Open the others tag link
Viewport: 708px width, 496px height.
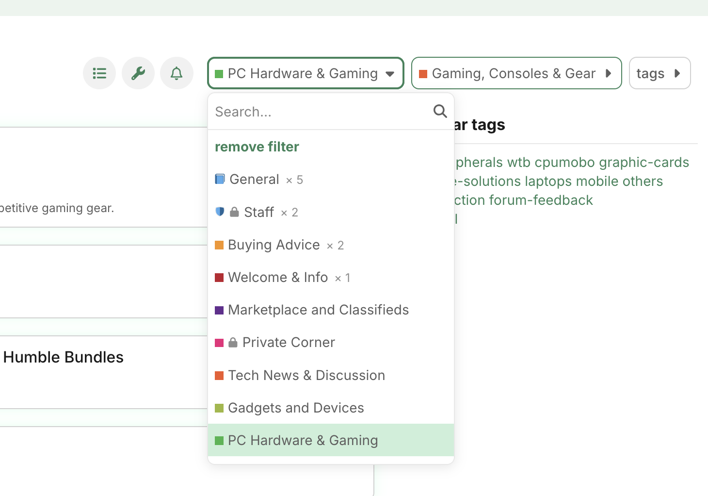643,181
